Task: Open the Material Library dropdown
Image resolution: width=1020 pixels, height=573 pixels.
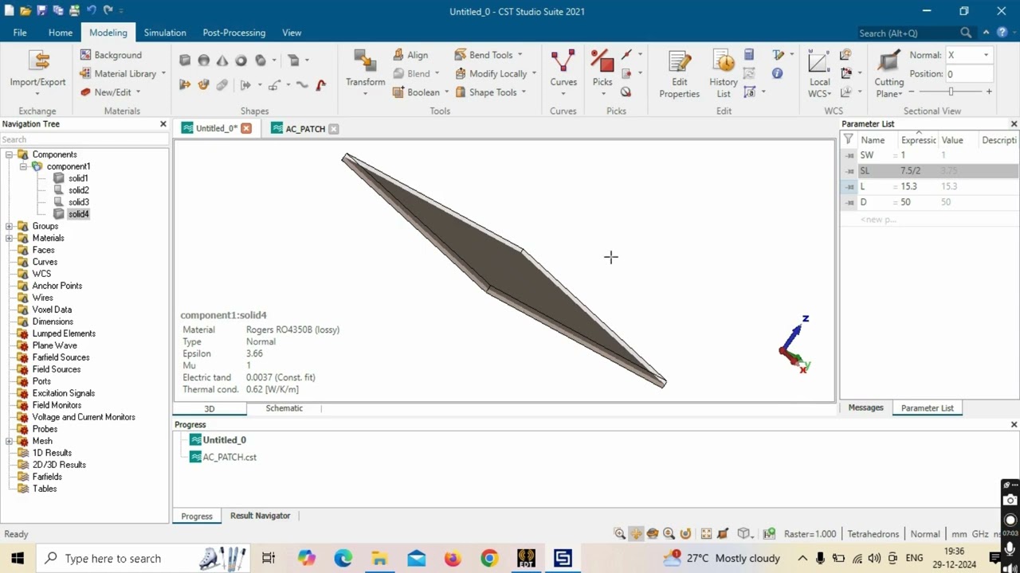Action: tap(163, 73)
